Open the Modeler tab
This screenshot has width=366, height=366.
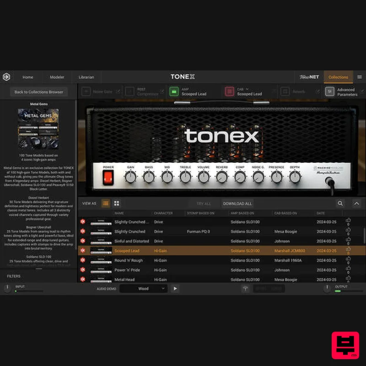[57, 77]
